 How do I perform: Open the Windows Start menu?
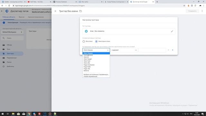click(x=3, y=114)
